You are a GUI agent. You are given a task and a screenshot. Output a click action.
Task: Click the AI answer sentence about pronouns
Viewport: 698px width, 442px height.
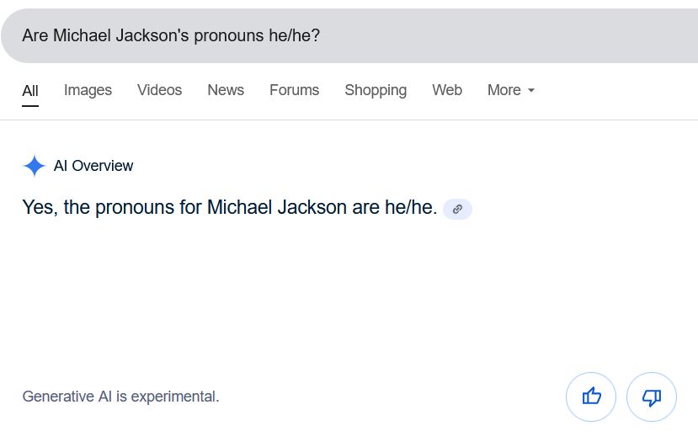pyautogui.click(x=229, y=207)
